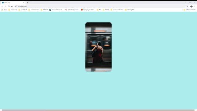Open the profile avatar menu
This screenshot has height=111, width=197.
[x=191, y=6]
